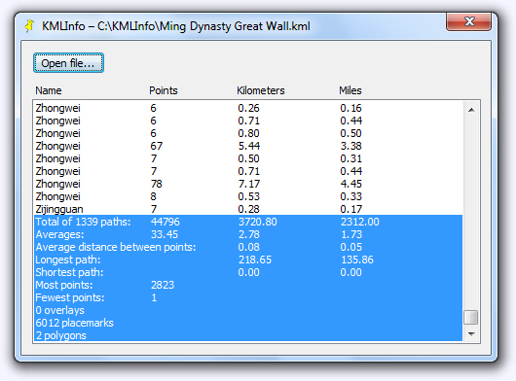The width and height of the screenshot is (516, 381).
Task: Click the 2312.00 total miles value
Action: (x=359, y=222)
